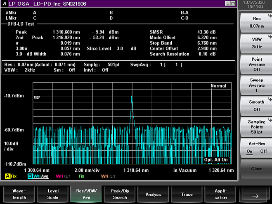Open the Analysis function menu

tap(154, 194)
